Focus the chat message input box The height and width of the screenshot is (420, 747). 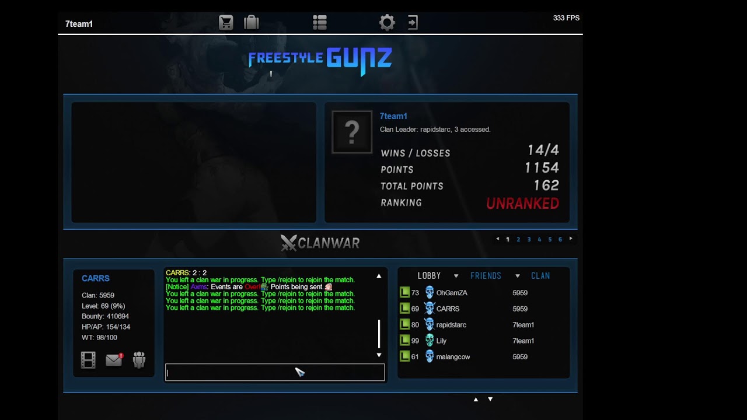point(275,372)
